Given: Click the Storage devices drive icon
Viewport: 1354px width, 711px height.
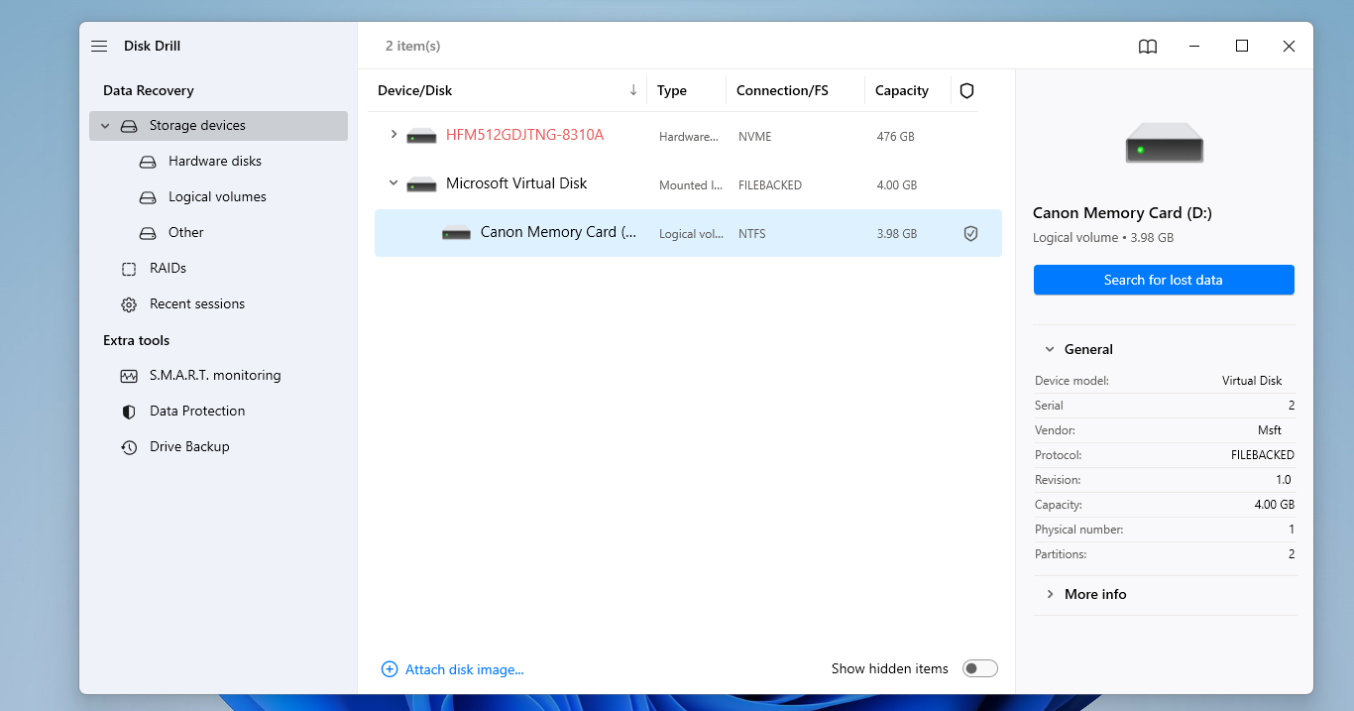Looking at the screenshot, I should click(x=129, y=126).
